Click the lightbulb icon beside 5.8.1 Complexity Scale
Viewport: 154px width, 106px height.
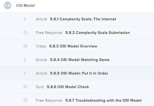25,19
